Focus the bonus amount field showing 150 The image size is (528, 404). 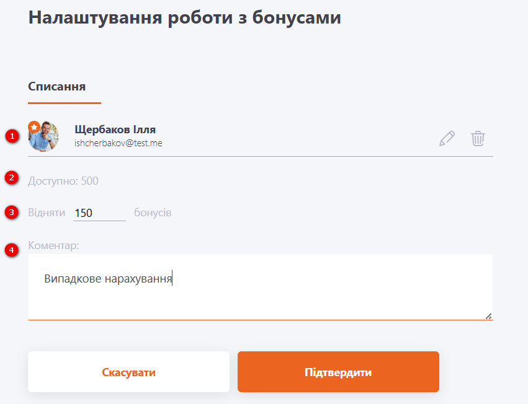pos(99,213)
